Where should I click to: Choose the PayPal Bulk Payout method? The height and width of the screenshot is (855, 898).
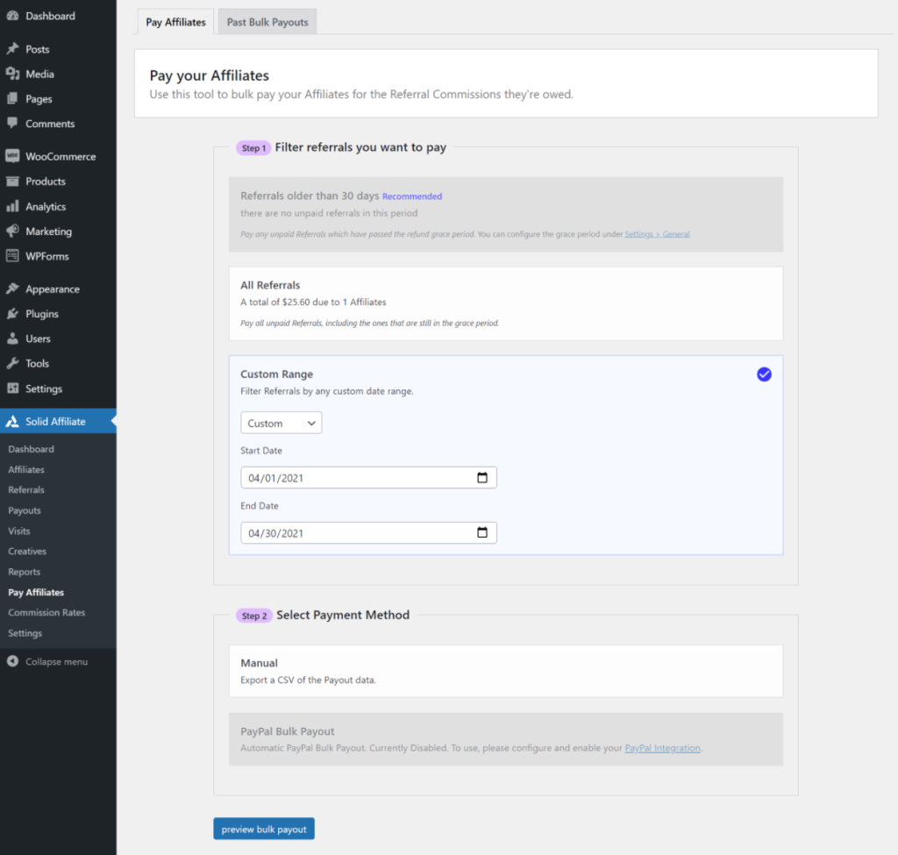click(506, 739)
